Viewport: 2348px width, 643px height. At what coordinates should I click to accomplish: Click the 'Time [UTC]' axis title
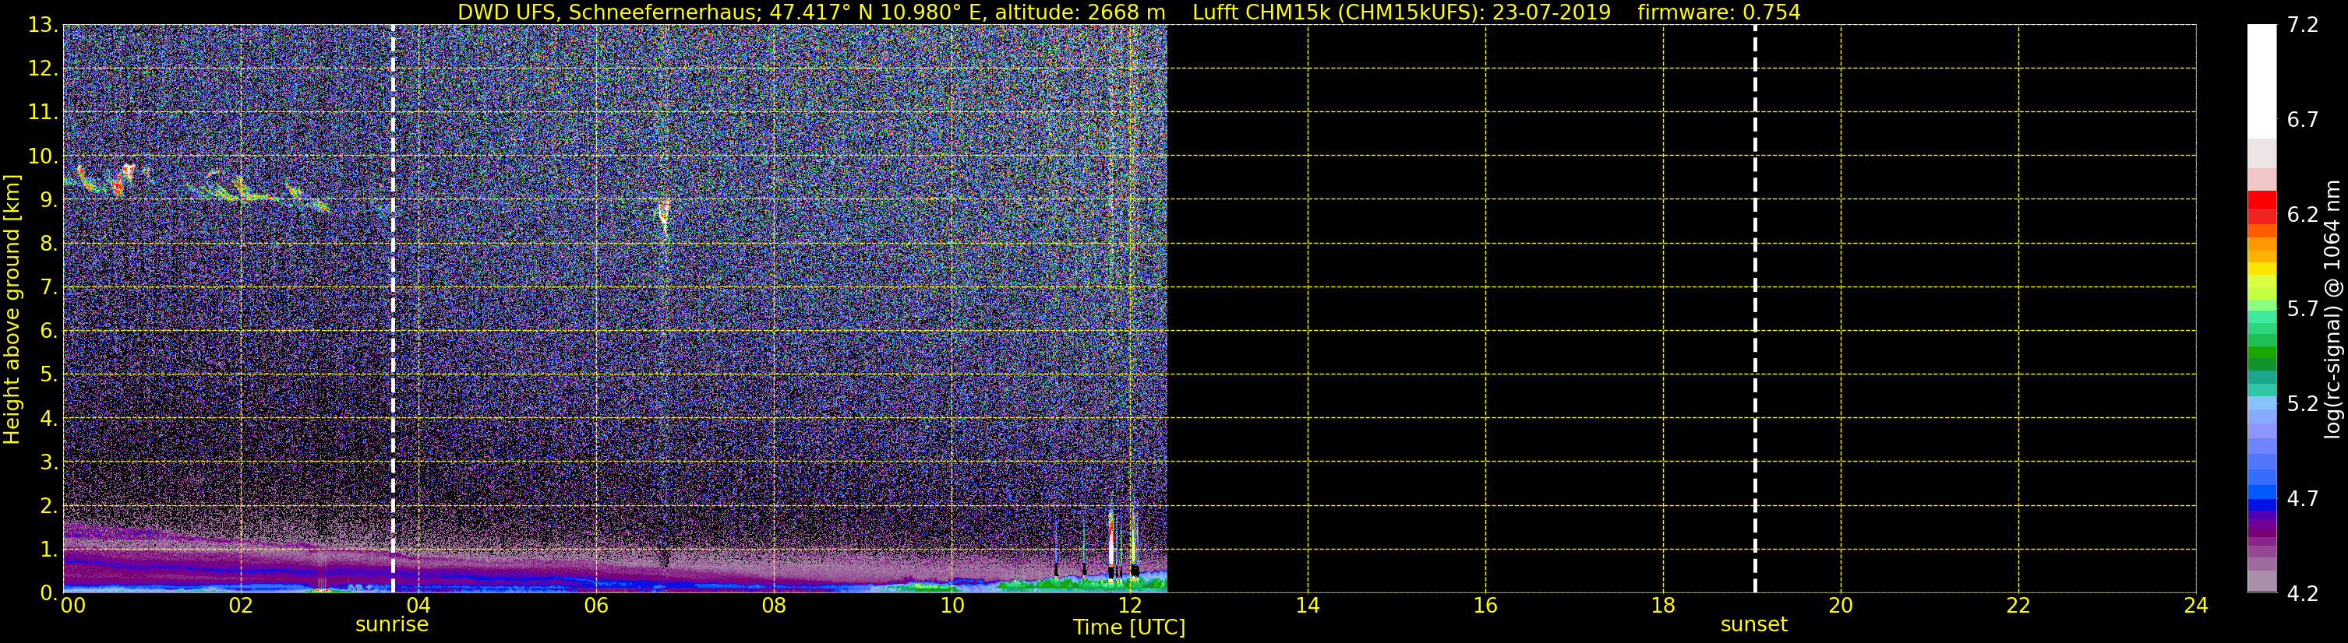tap(1129, 627)
